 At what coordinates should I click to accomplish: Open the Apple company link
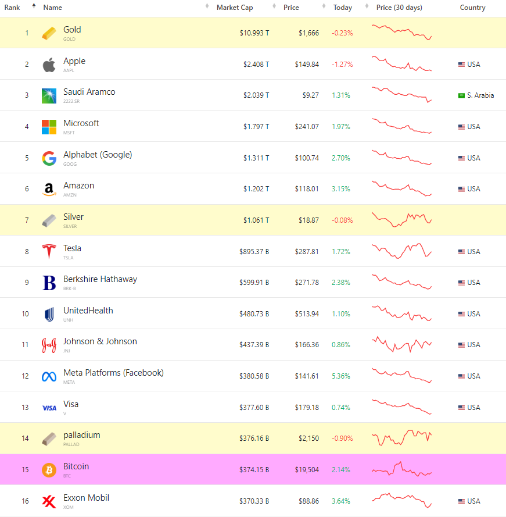pos(74,61)
